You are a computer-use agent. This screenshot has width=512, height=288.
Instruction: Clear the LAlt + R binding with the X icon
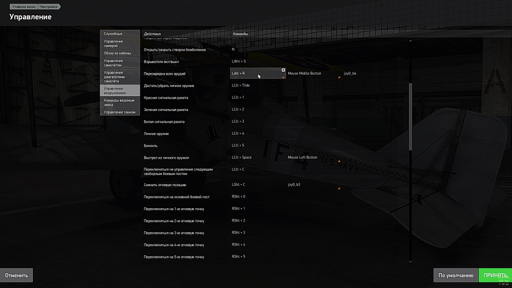click(283, 70)
